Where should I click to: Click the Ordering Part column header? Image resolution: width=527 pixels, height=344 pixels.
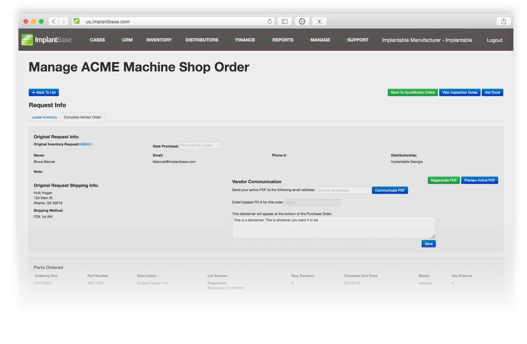tap(46, 276)
